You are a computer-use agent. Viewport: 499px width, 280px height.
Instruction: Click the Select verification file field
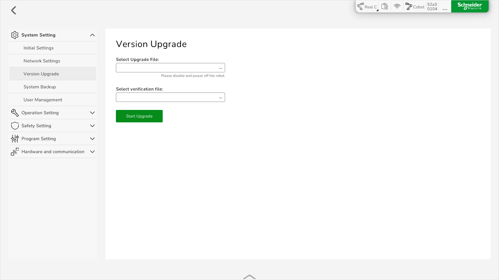[x=166, y=97]
